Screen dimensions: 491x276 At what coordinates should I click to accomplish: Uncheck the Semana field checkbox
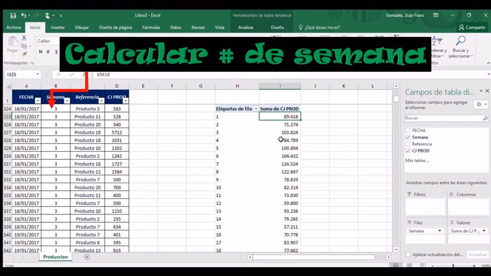[408, 137]
